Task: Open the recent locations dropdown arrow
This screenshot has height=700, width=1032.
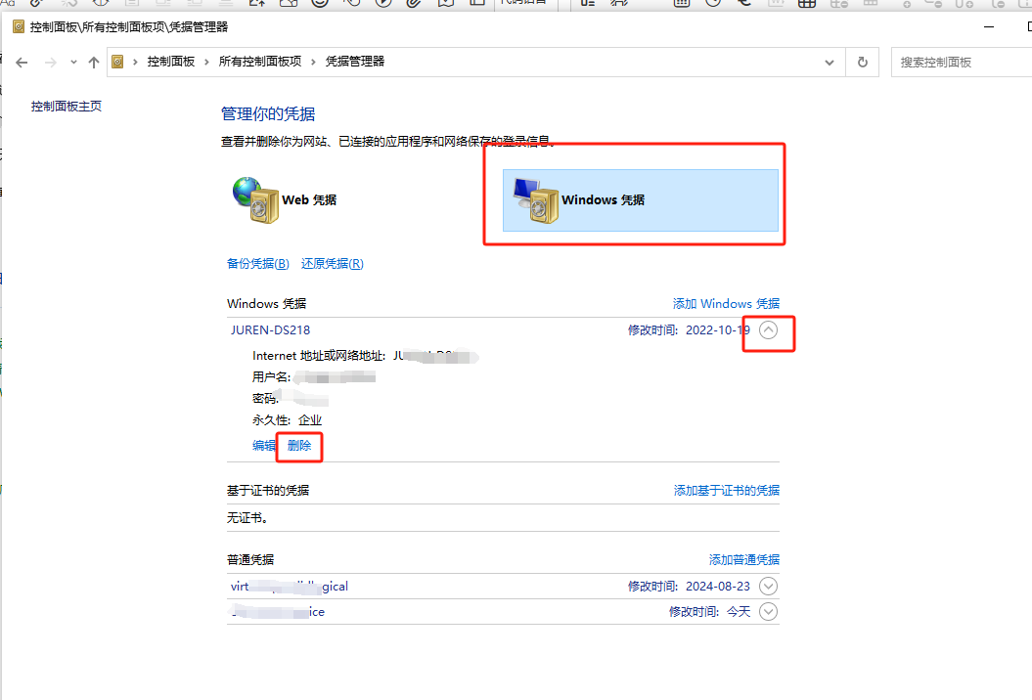Action: click(x=73, y=63)
